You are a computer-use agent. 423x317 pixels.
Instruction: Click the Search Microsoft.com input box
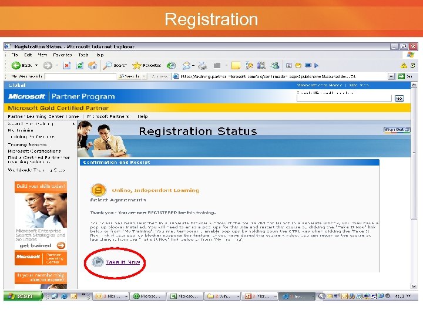(x=344, y=98)
